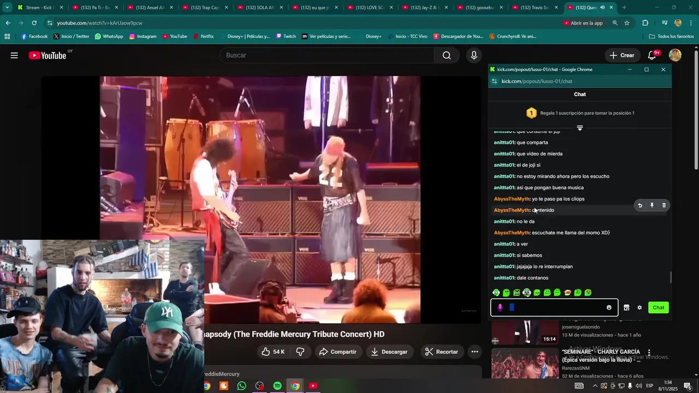This screenshot has height=393, width=699.
Task: Mute the Queen tab via its speaker icon
Action: point(602,8)
